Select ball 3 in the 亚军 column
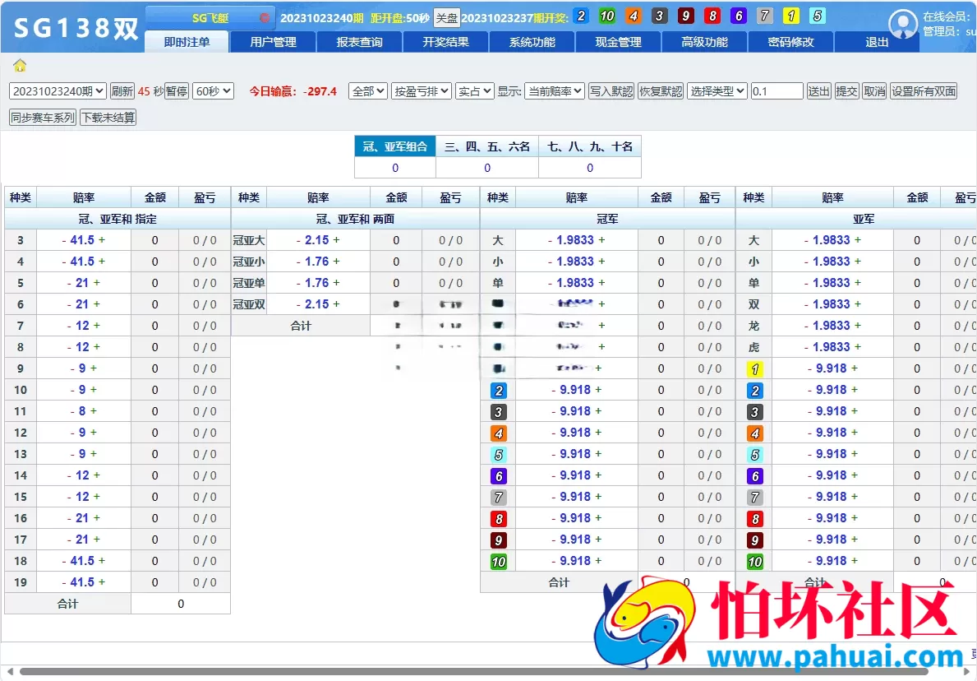 pos(754,411)
